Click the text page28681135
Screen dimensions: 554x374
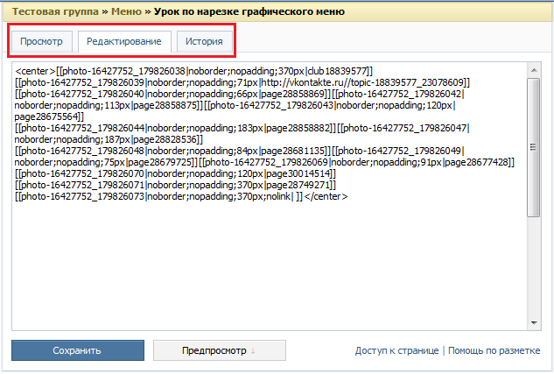tap(292, 151)
